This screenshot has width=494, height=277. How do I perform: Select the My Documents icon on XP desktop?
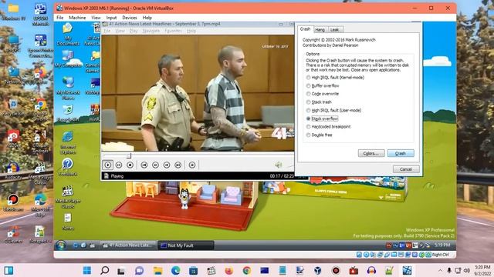68,35
